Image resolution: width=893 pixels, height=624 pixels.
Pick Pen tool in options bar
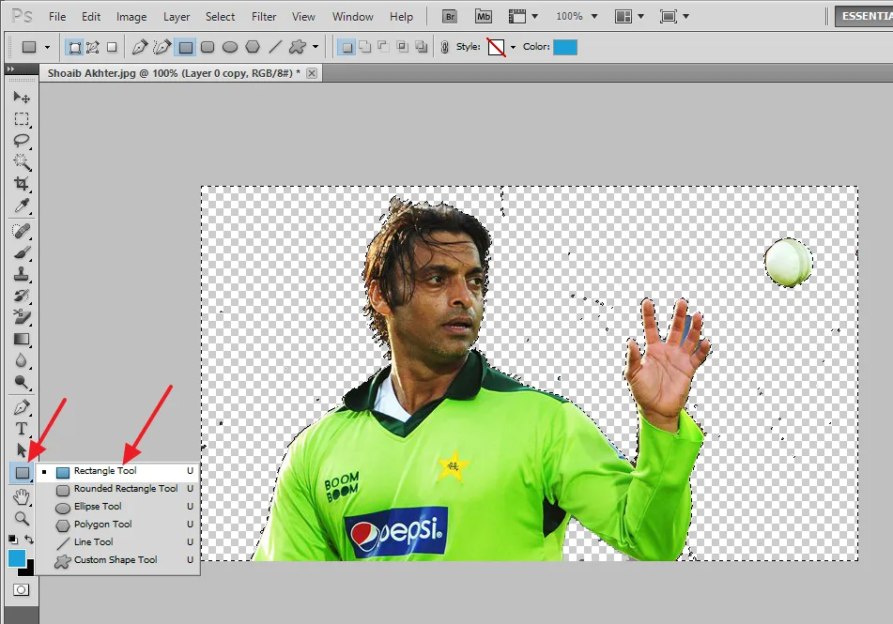(x=140, y=47)
